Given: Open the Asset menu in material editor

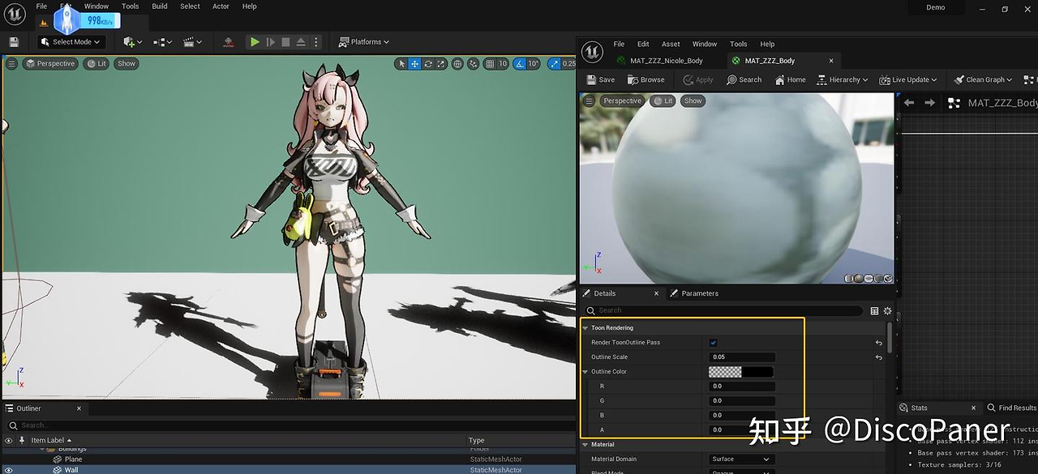Looking at the screenshot, I should tap(671, 44).
